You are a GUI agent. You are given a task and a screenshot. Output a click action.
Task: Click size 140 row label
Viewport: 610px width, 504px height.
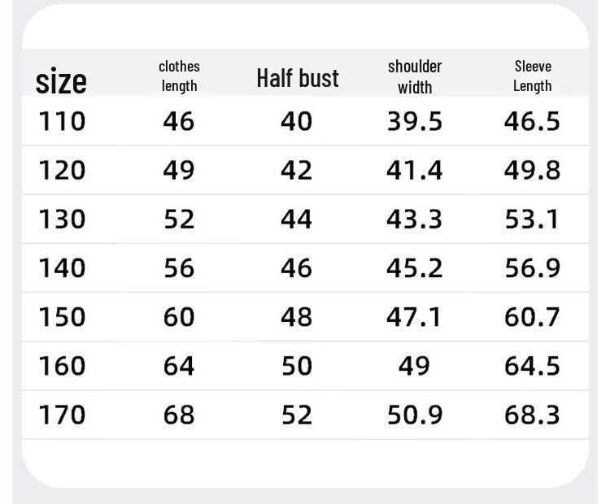click(x=63, y=268)
